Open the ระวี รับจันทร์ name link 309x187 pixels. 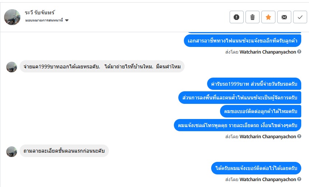[40, 13]
